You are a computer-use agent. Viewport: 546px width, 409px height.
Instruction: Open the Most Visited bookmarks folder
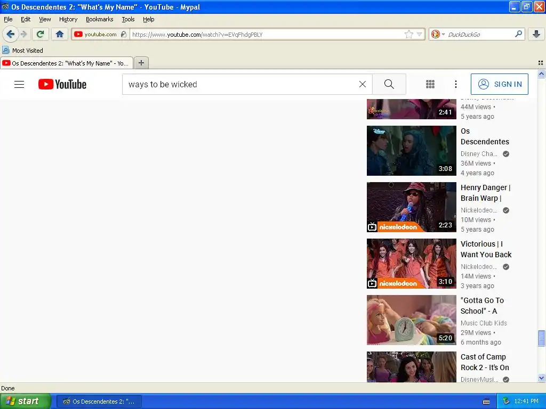pyautogui.click(x=22, y=51)
